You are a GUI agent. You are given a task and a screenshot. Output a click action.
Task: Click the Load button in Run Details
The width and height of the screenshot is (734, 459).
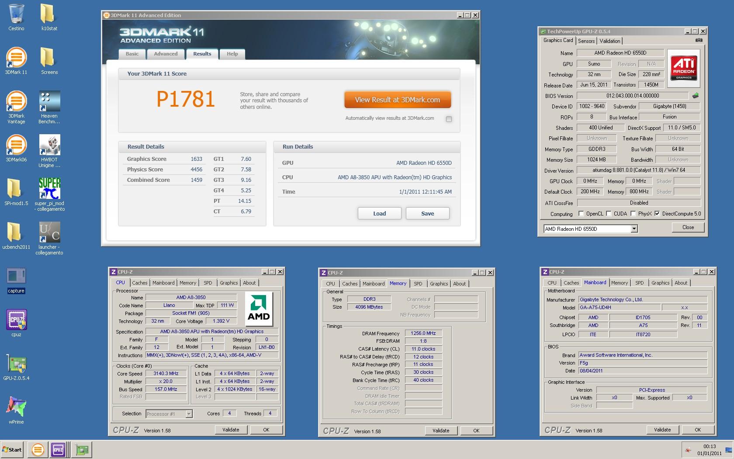[380, 213]
